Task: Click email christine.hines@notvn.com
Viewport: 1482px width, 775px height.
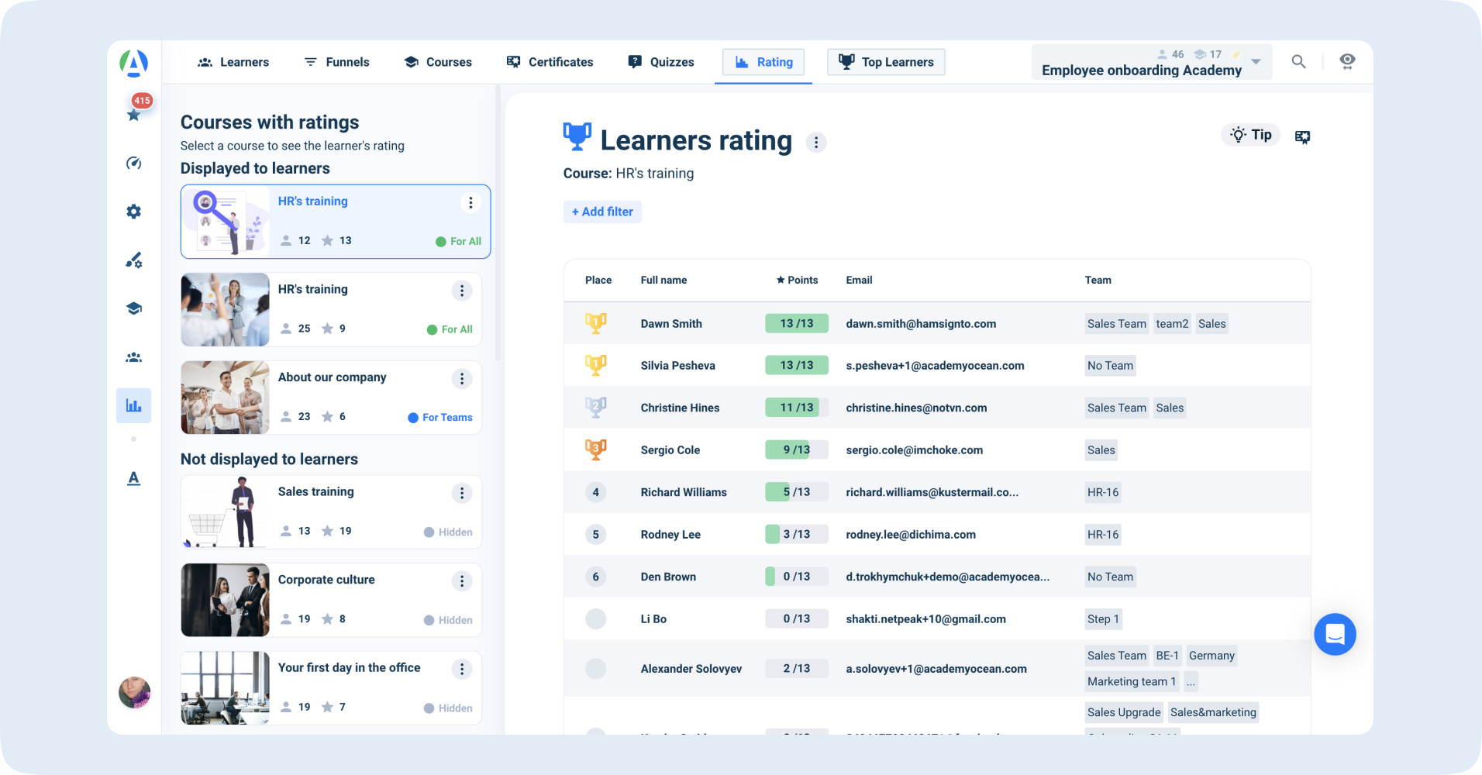Action: 916,408
